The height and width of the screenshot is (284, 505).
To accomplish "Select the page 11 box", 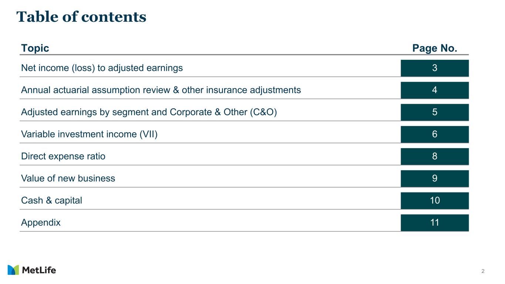I will coord(434,223).
